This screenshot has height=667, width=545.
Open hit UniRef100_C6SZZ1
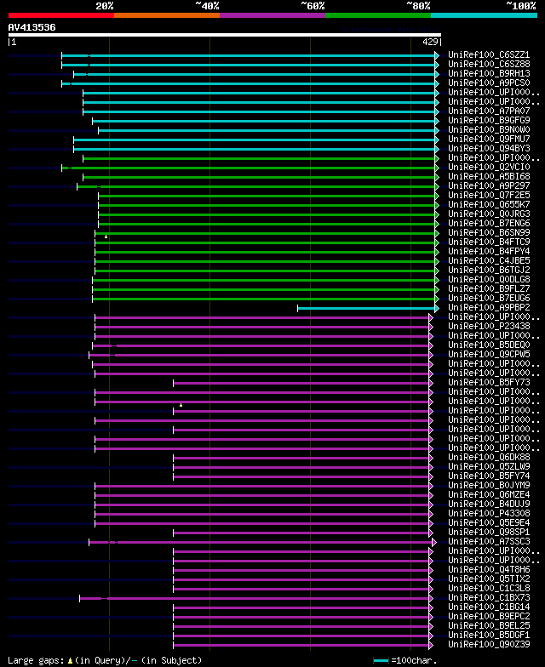point(489,54)
